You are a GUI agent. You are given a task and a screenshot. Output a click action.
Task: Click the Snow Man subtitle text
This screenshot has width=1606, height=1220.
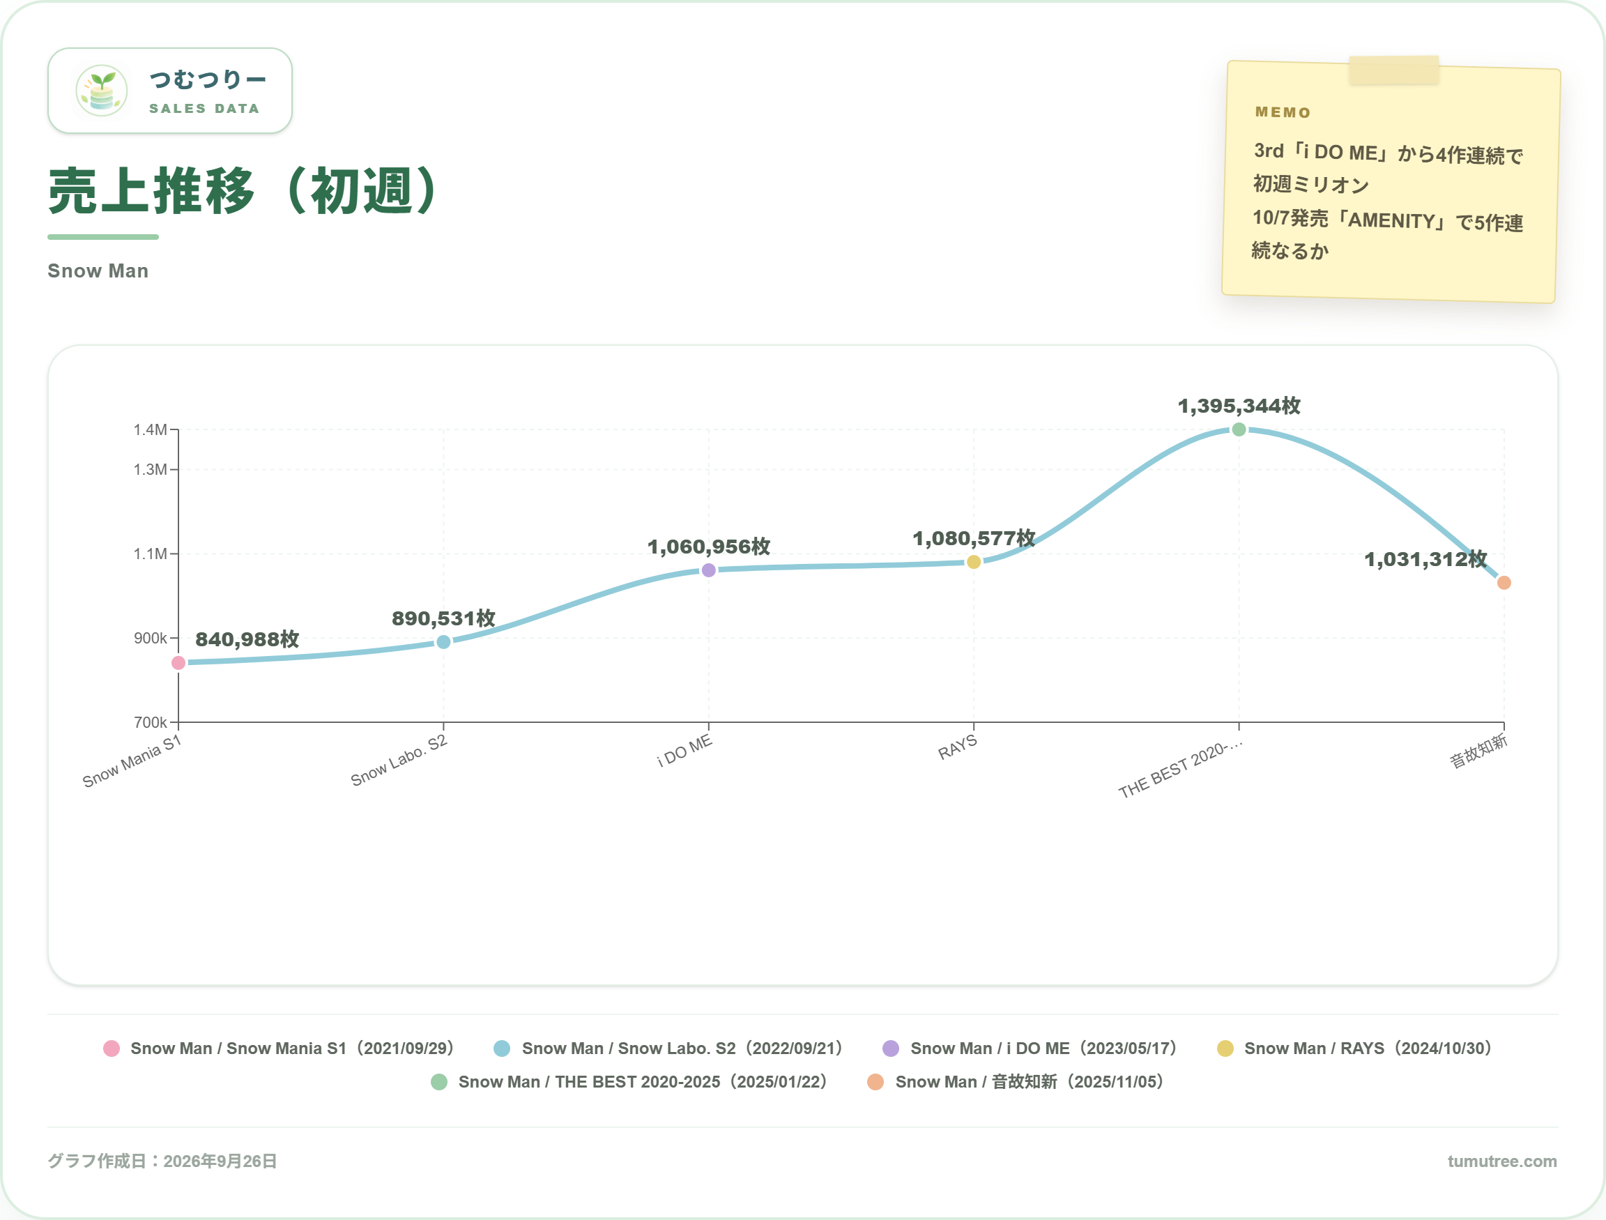pyautogui.click(x=98, y=271)
